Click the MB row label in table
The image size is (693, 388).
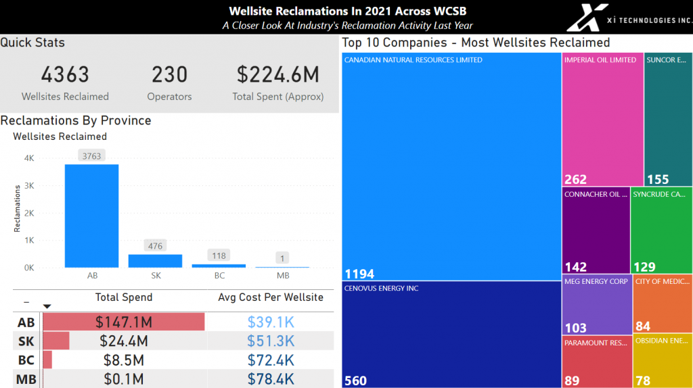(26, 379)
